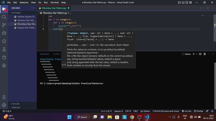Run Python file play button
This screenshot has width=216, height=121.
(x=201, y=8)
